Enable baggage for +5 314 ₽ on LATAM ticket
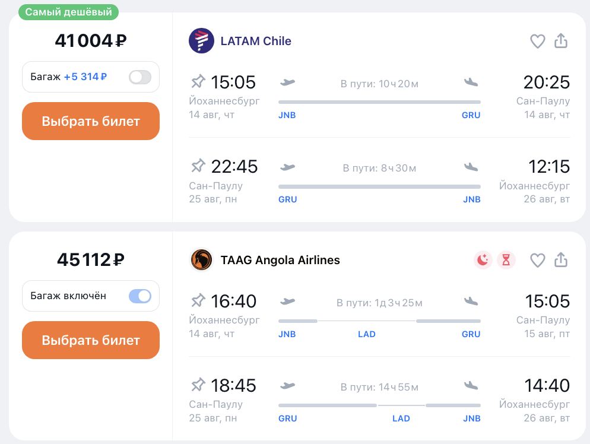This screenshot has width=590, height=444. (140, 77)
